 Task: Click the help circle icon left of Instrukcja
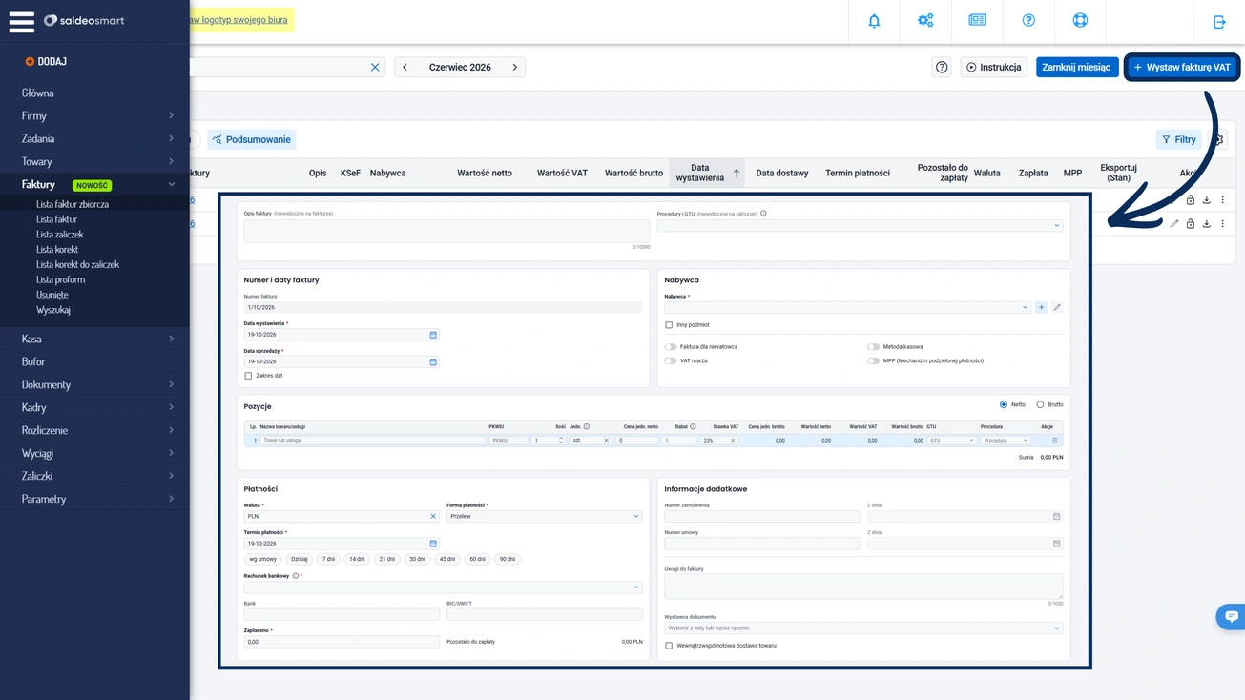[x=942, y=68]
